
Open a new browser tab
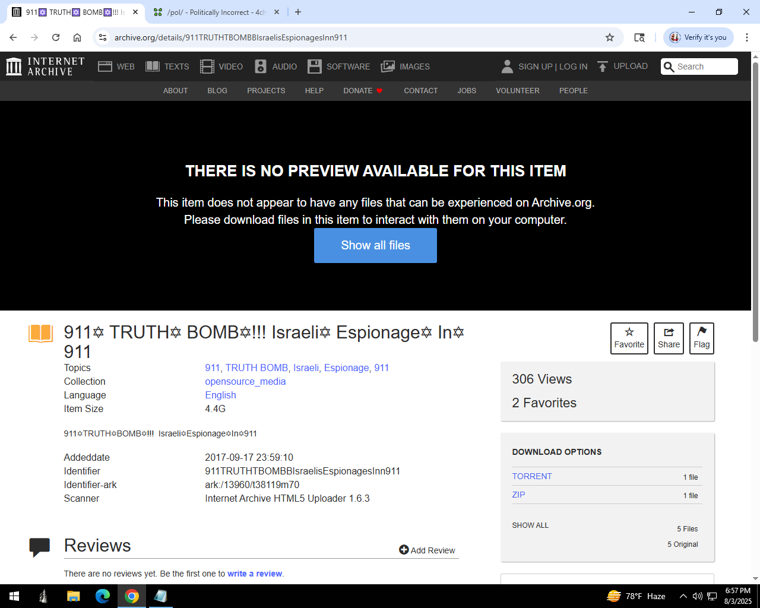coord(298,12)
